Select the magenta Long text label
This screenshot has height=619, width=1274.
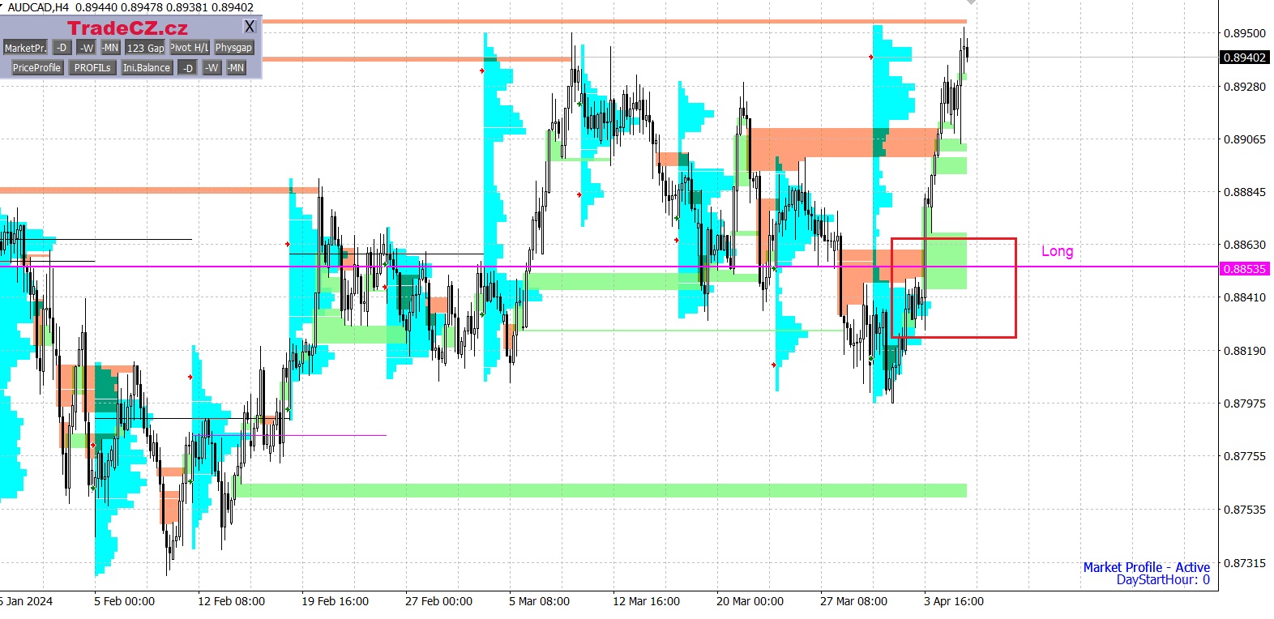[1057, 251]
